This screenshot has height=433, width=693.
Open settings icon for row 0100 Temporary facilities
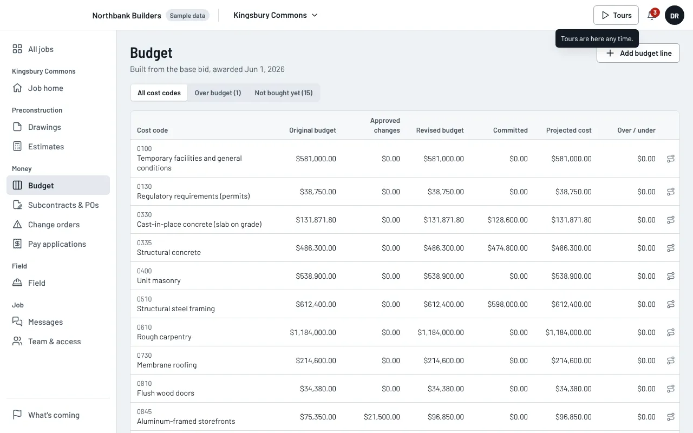(671, 159)
